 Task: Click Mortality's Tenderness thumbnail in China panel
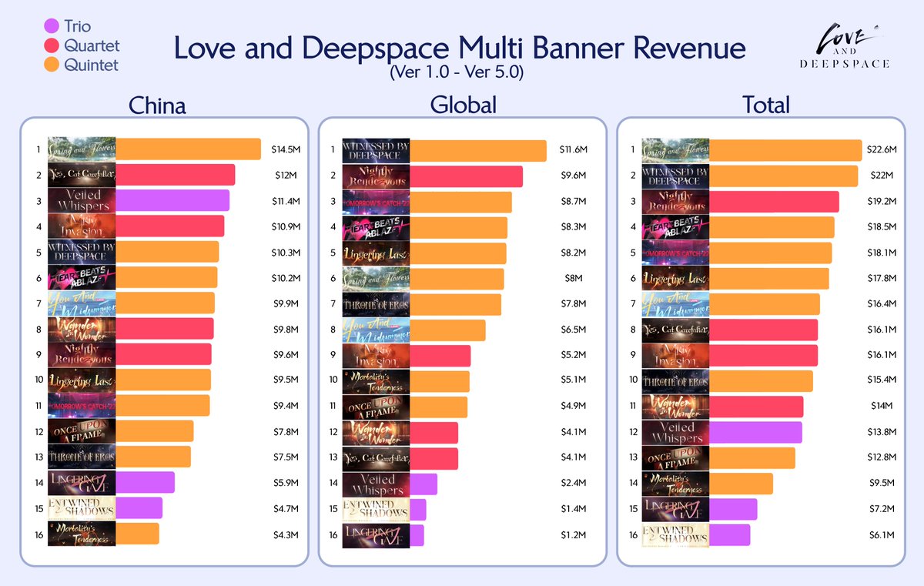82,533
